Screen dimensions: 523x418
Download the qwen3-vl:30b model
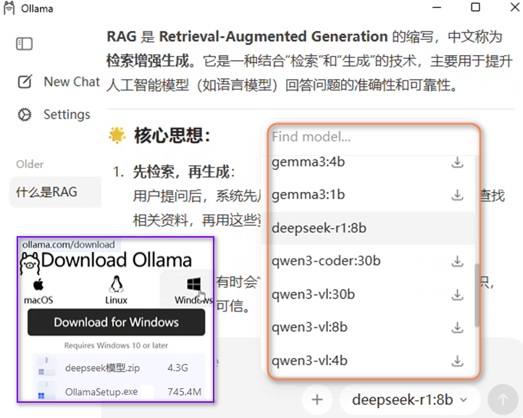(x=457, y=295)
